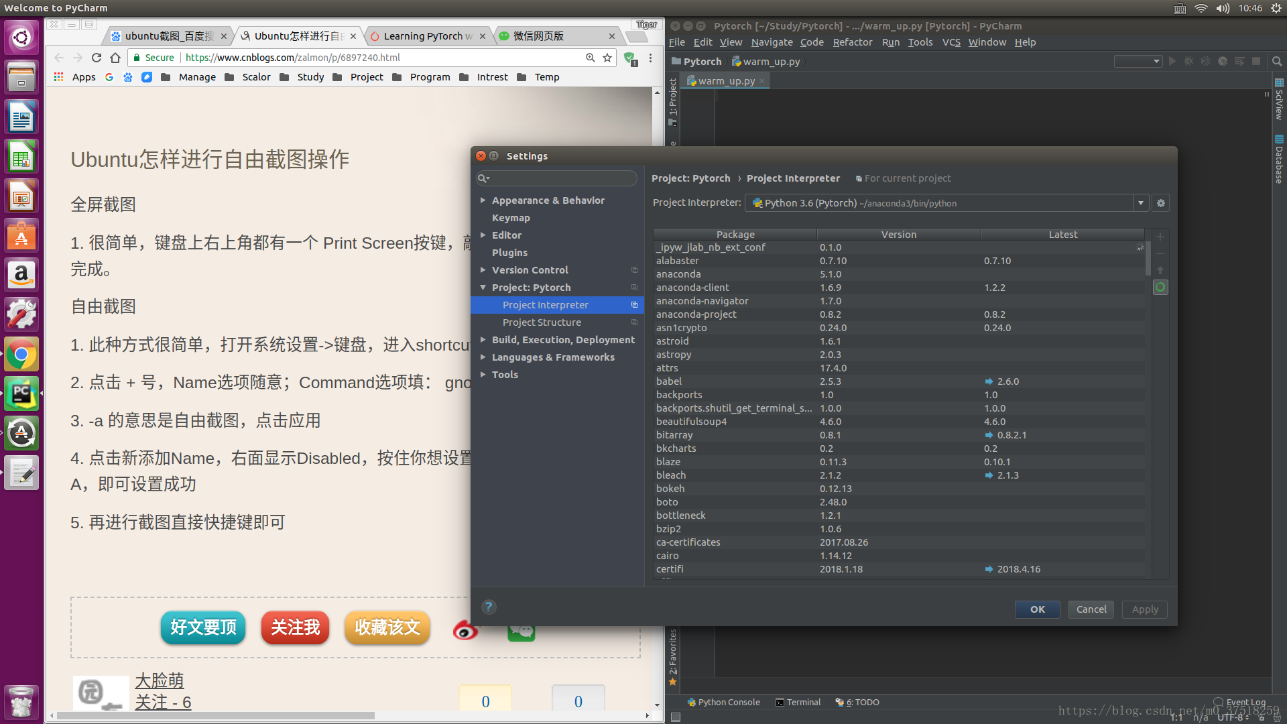Go to the Chrome home page
The width and height of the screenshot is (1287, 724).
pos(115,58)
